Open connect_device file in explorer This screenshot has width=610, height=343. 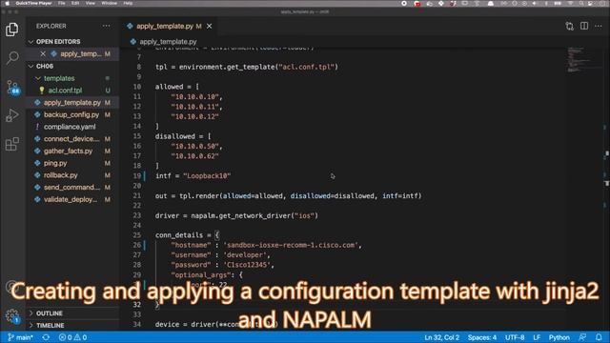pos(71,139)
